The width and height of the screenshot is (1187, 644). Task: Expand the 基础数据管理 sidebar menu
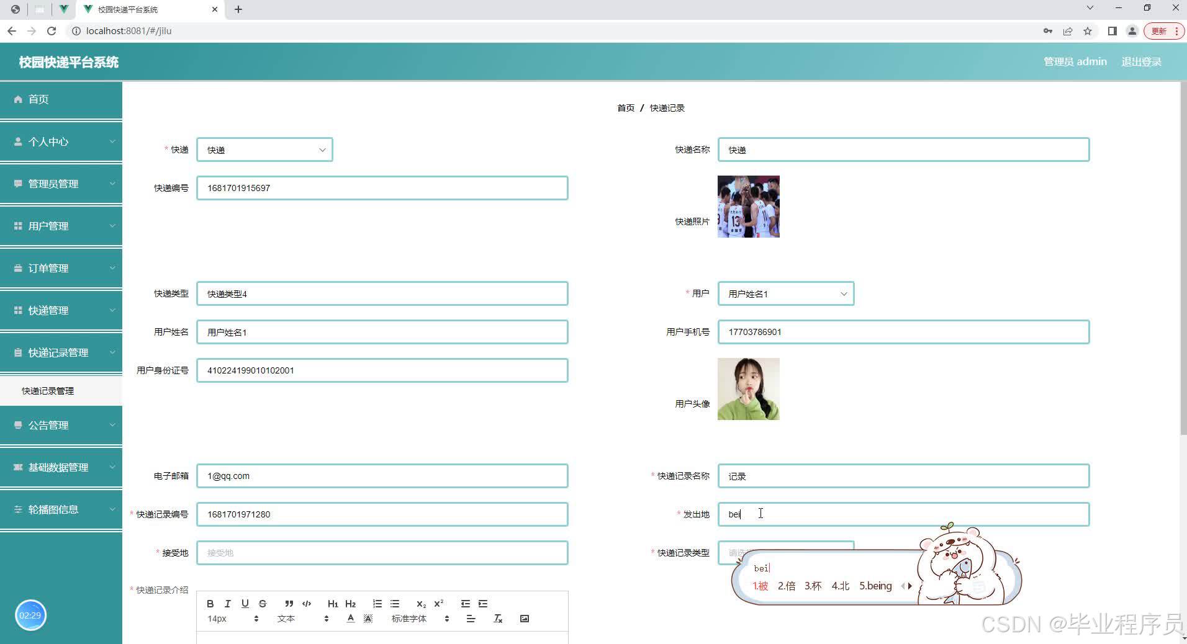pos(61,467)
